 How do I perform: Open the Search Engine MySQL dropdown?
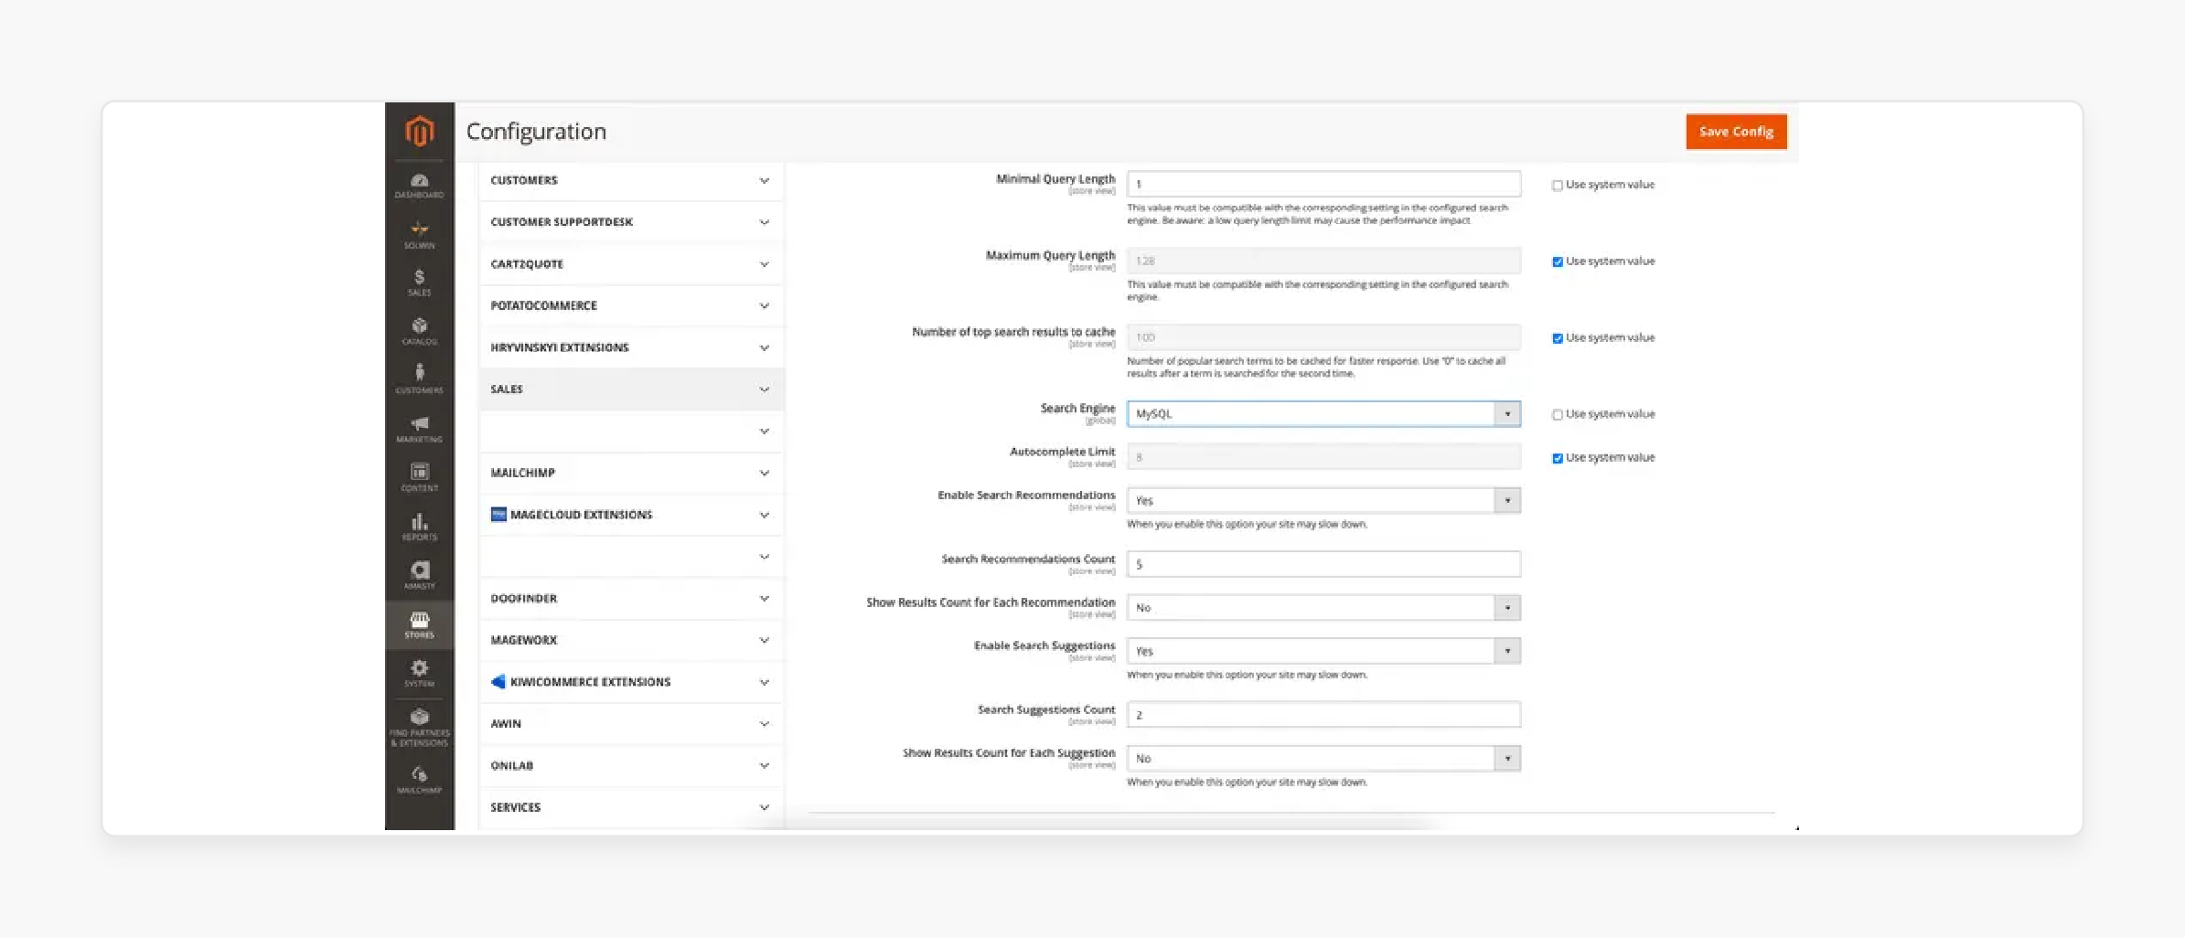[x=1323, y=414]
